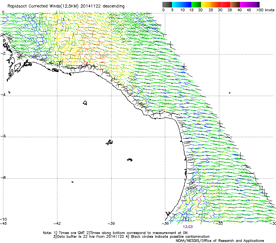This screenshot has height=243, width=276.
Task: Click the '-45' longitude axis label
Action: coord(3,224)
